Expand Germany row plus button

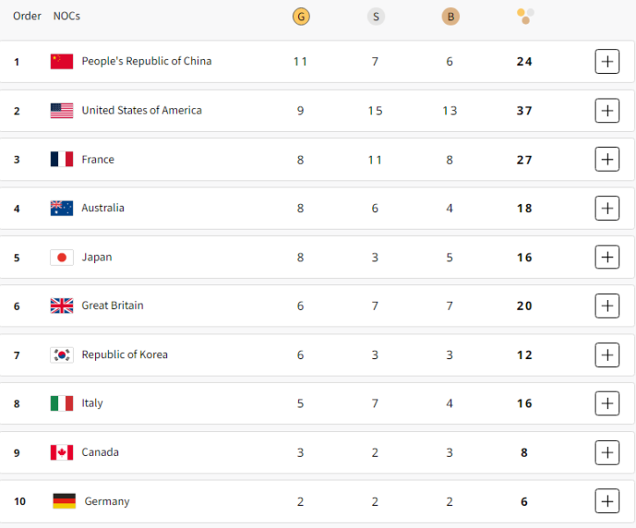pos(607,502)
